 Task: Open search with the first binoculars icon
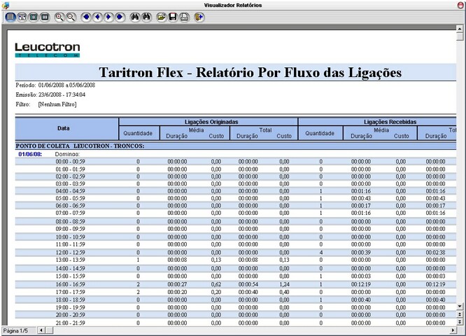click(x=135, y=17)
